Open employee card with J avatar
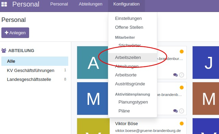This screenshot has width=219, height=134. point(206,63)
